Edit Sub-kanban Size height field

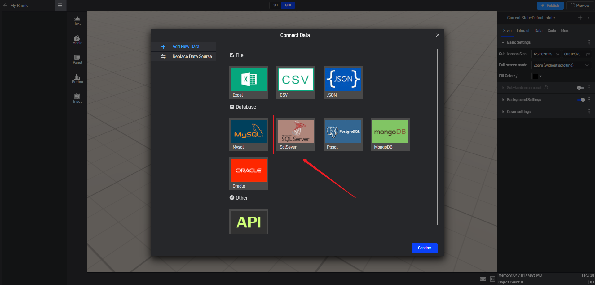pyautogui.click(x=577, y=54)
